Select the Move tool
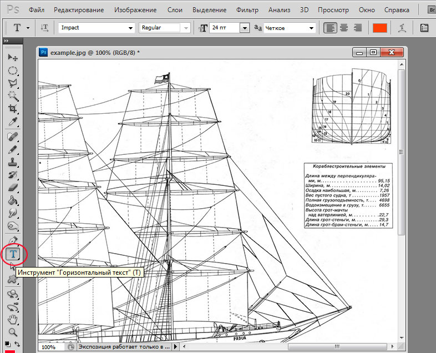Screen dimensions: 436x353 pos(13,57)
